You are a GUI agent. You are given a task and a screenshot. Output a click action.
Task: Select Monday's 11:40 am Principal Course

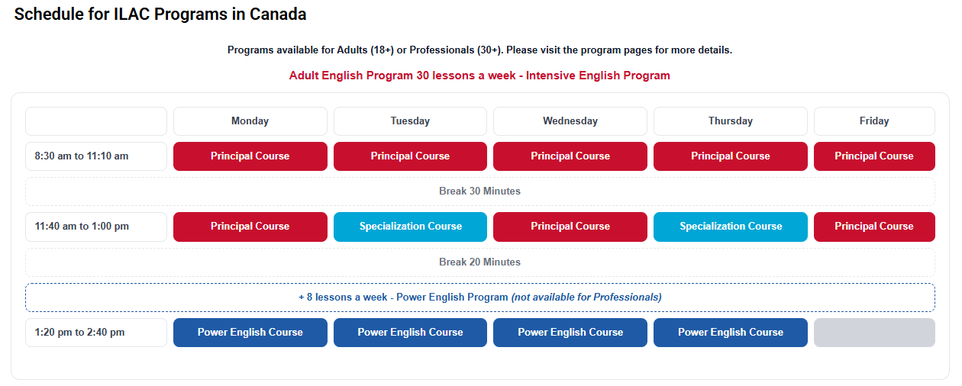tap(250, 227)
